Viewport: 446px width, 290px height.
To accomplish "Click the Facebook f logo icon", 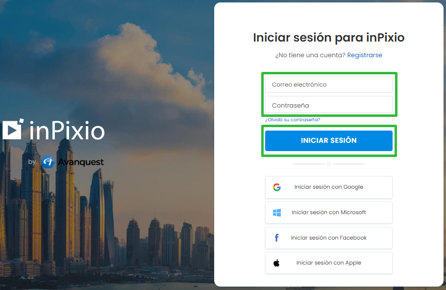I will click(276, 238).
